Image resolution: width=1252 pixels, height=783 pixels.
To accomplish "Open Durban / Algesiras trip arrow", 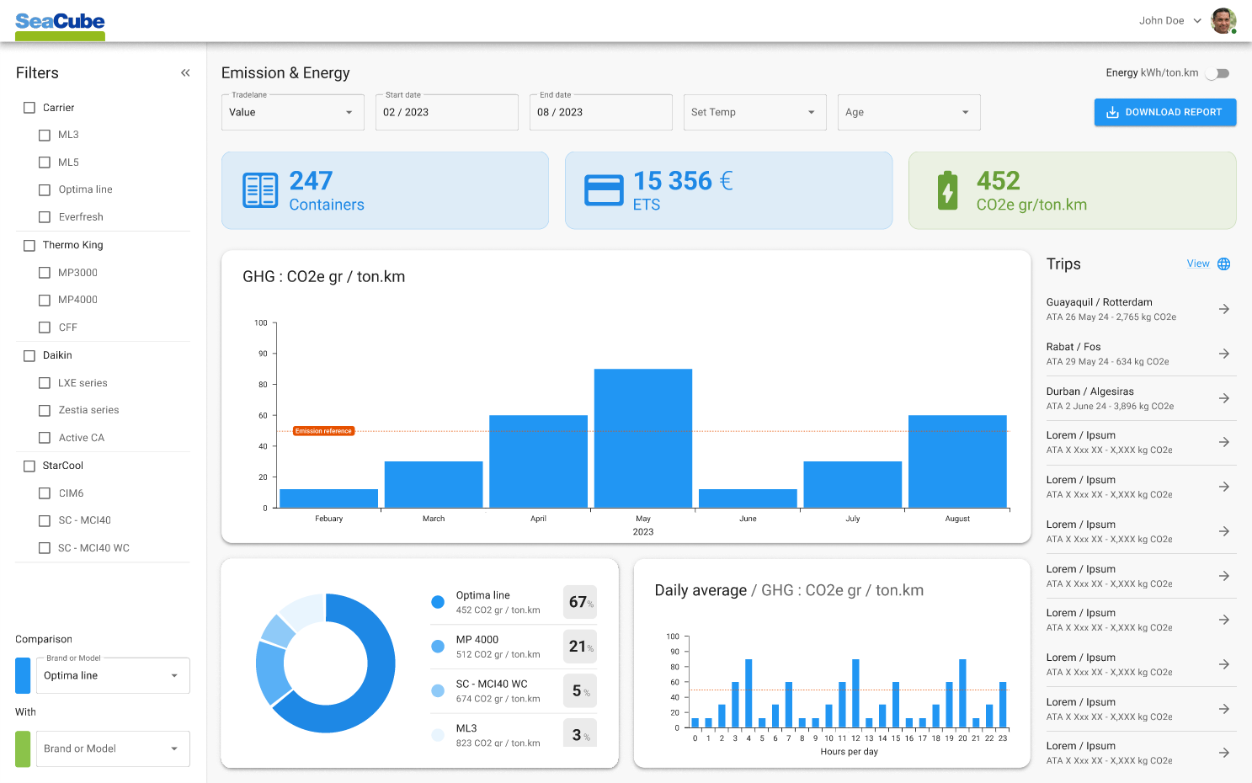I will pyautogui.click(x=1224, y=398).
